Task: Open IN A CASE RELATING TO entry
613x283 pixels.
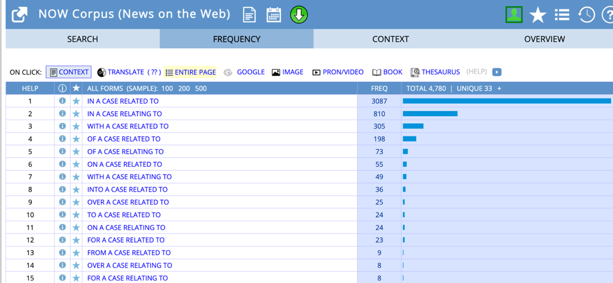Action: pos(125,114)
